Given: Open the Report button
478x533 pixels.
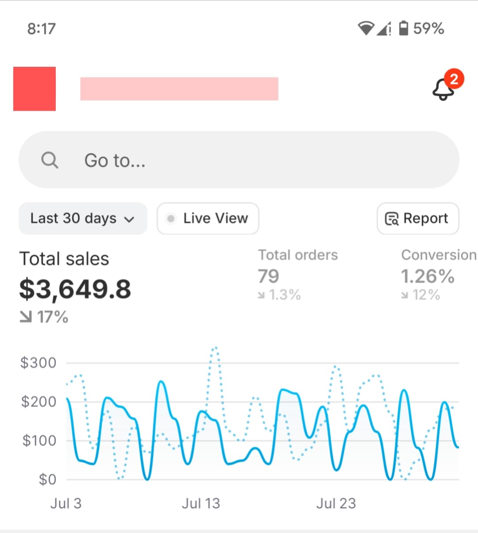Looking at the screenshot, I should pos(418,219).
